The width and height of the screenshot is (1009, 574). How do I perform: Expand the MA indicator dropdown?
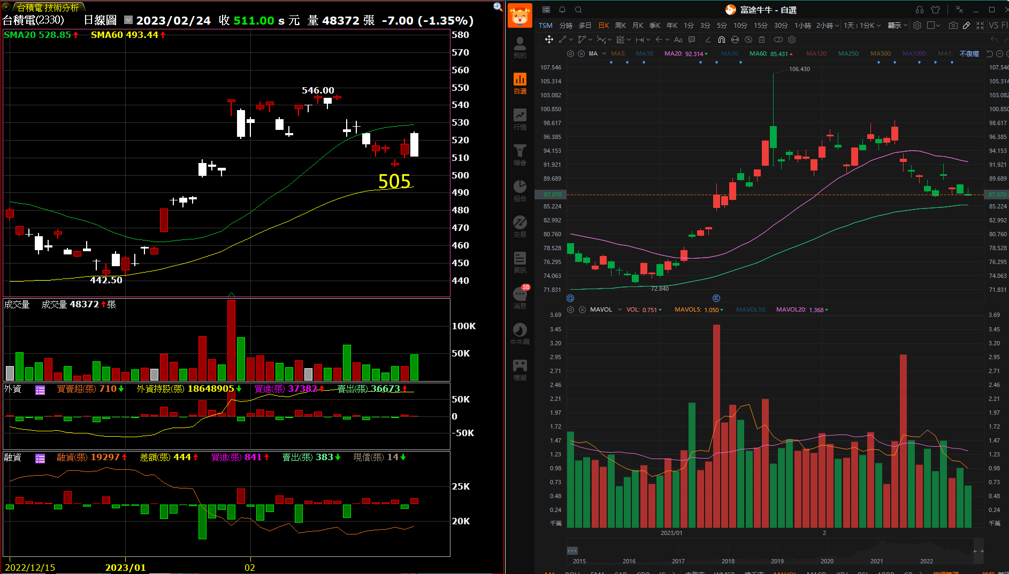[x=604, y=53]
